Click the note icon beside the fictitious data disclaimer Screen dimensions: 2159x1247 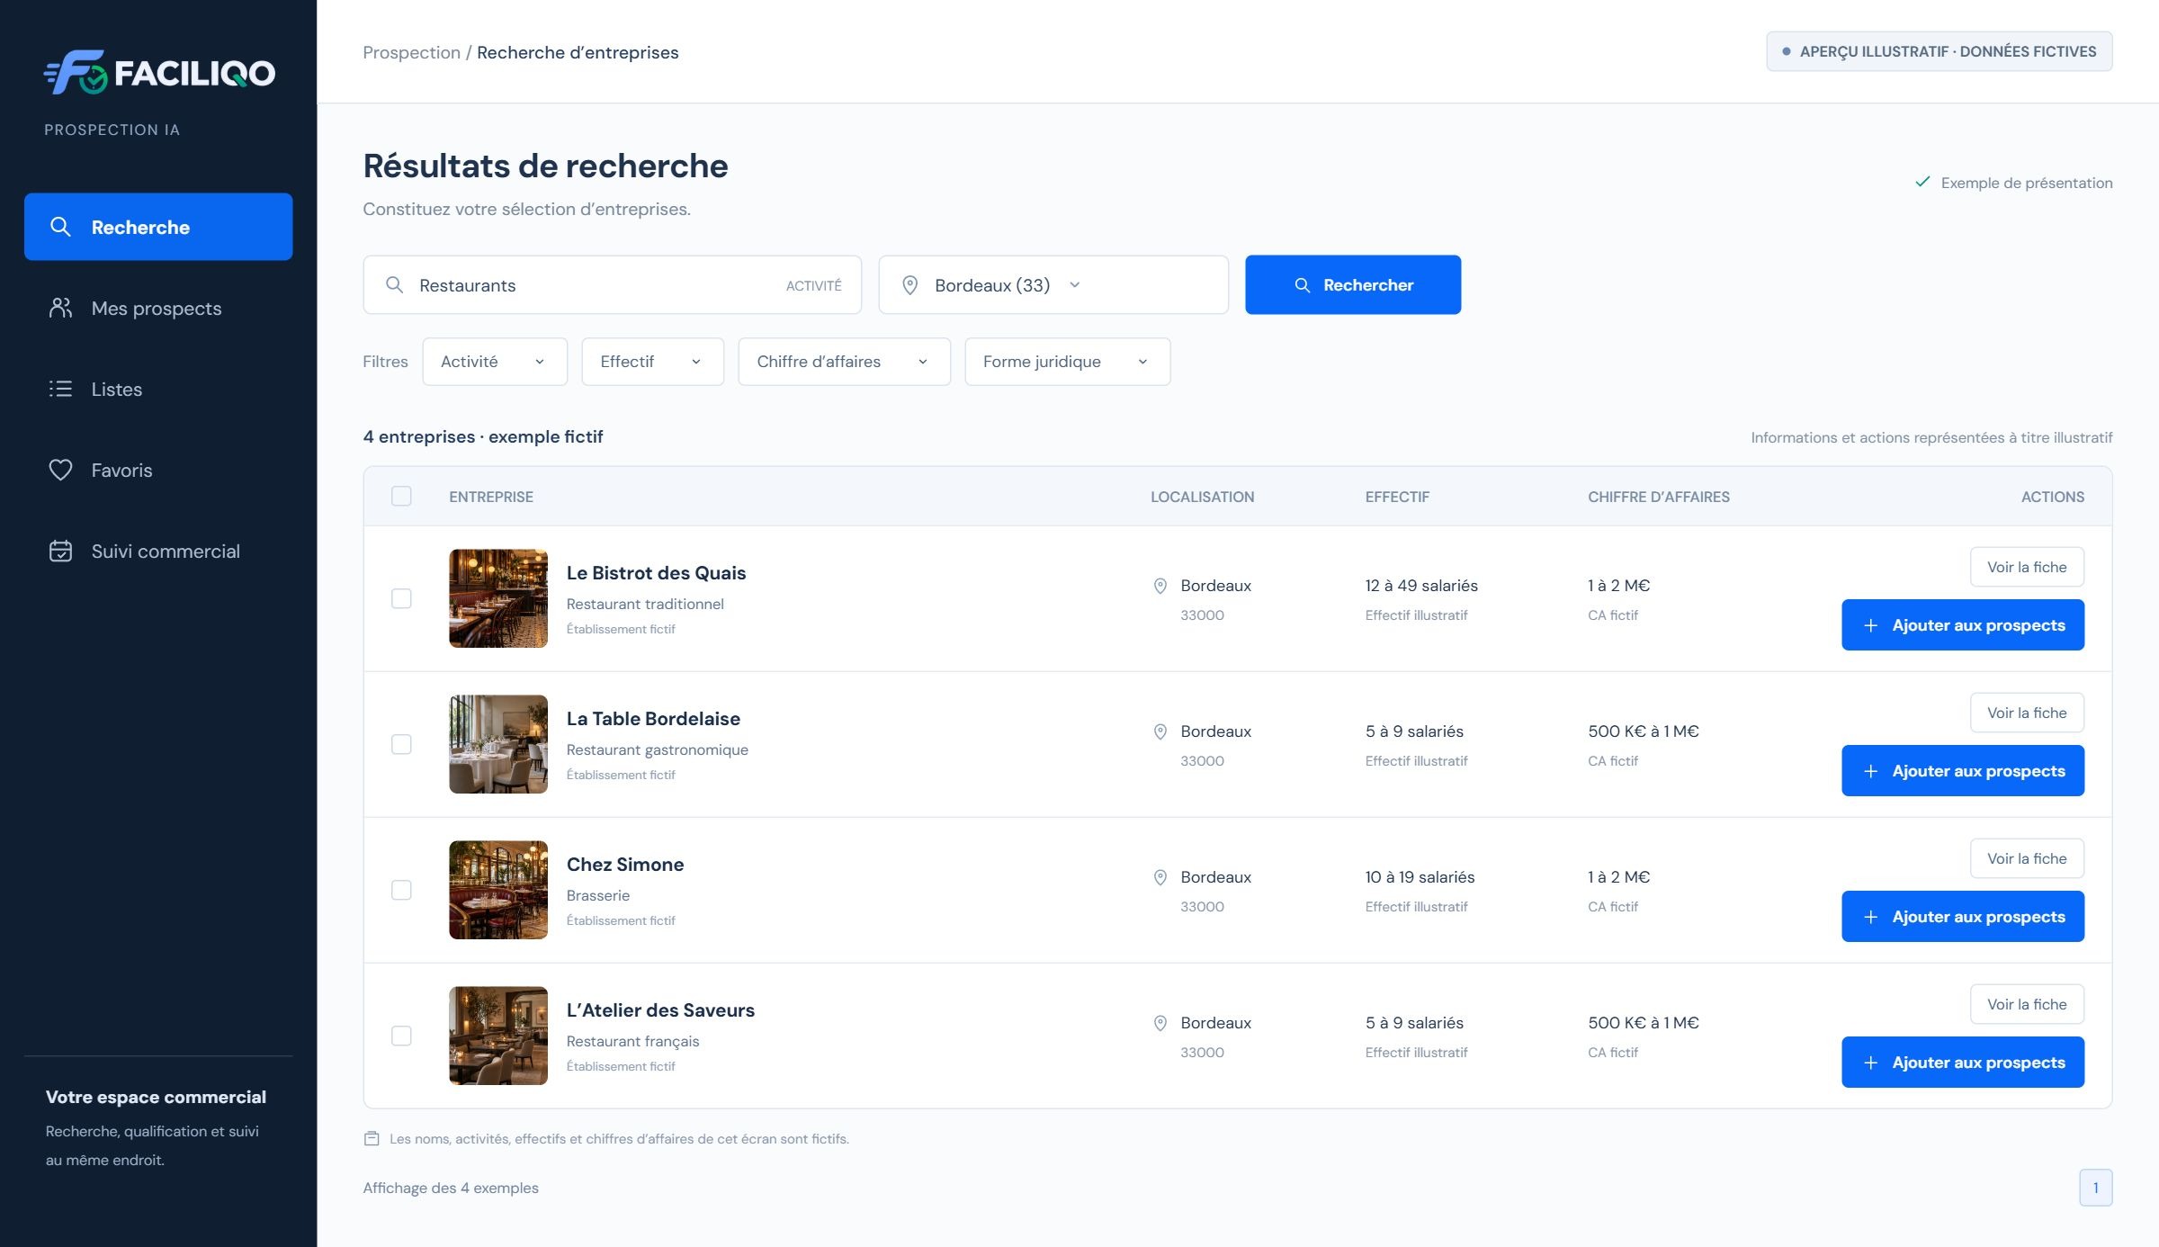(372, 1138)
